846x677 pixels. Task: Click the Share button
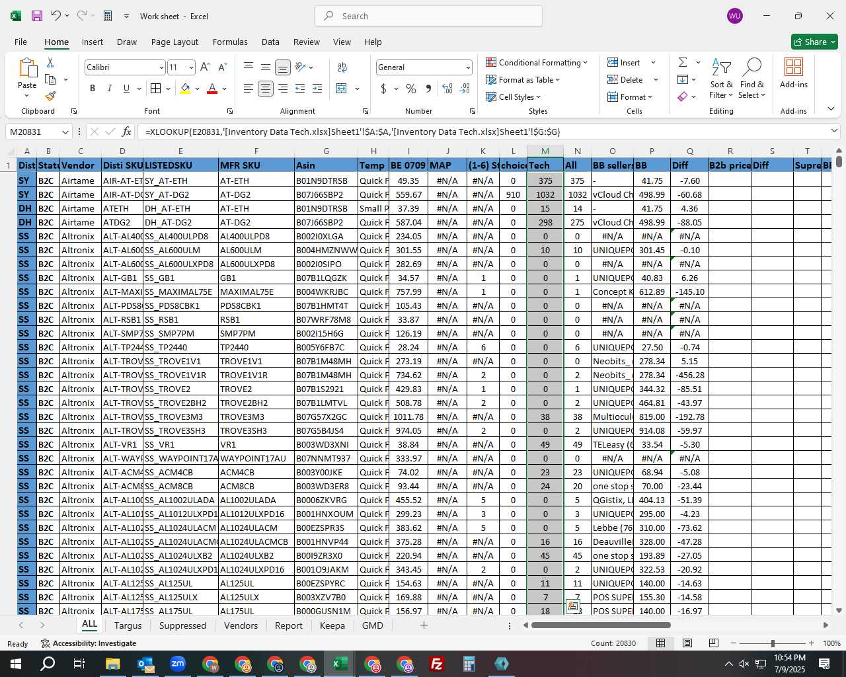(x=815, y=42)
